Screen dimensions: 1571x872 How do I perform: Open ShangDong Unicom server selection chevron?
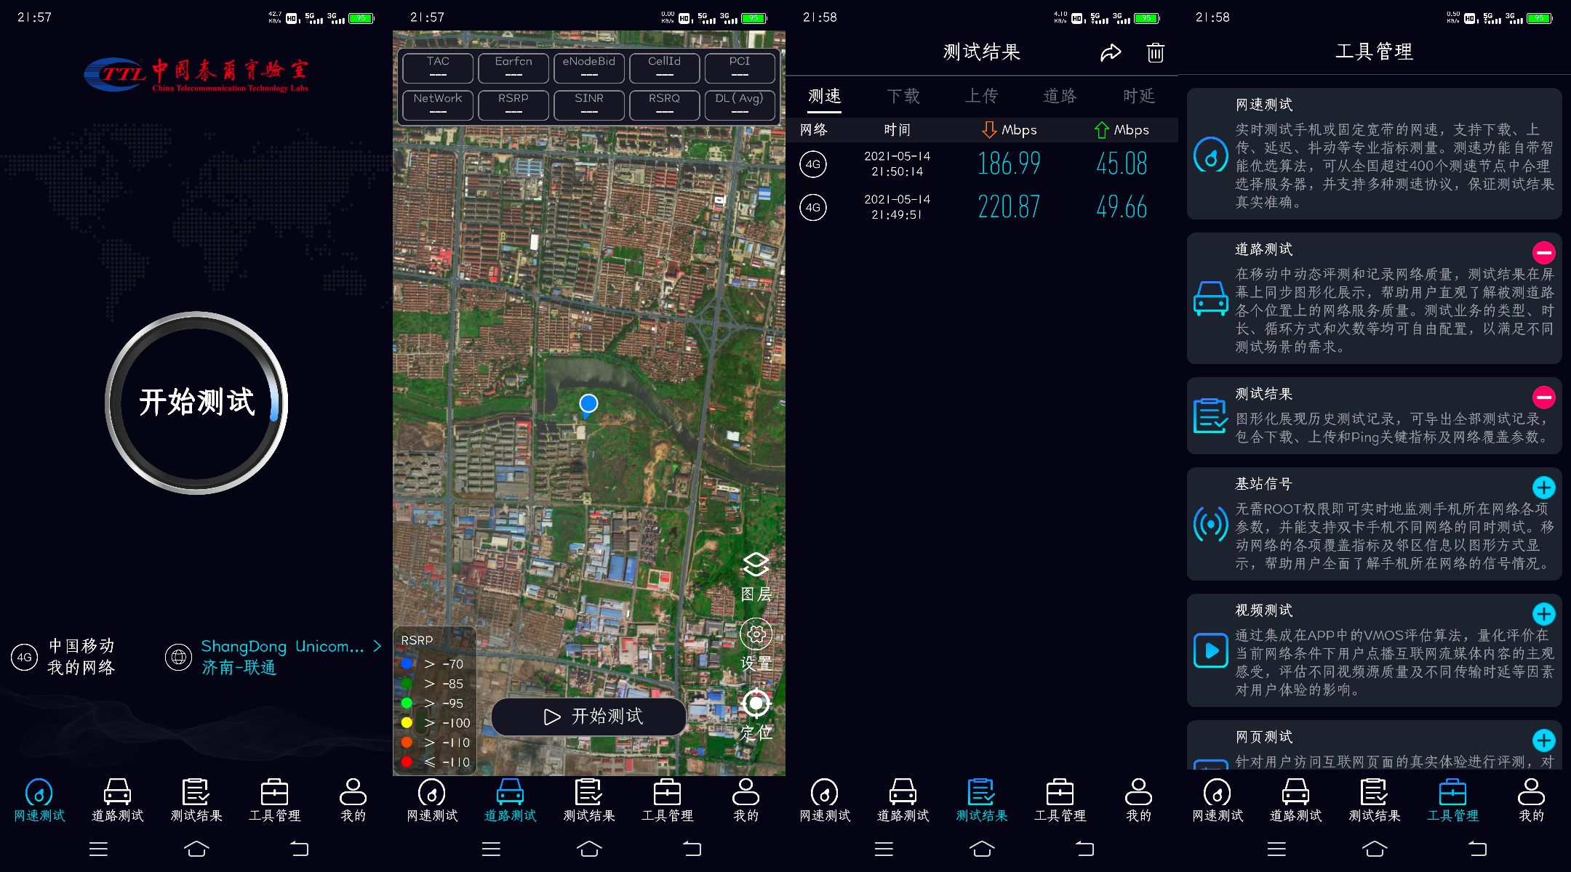click(377, 646)
